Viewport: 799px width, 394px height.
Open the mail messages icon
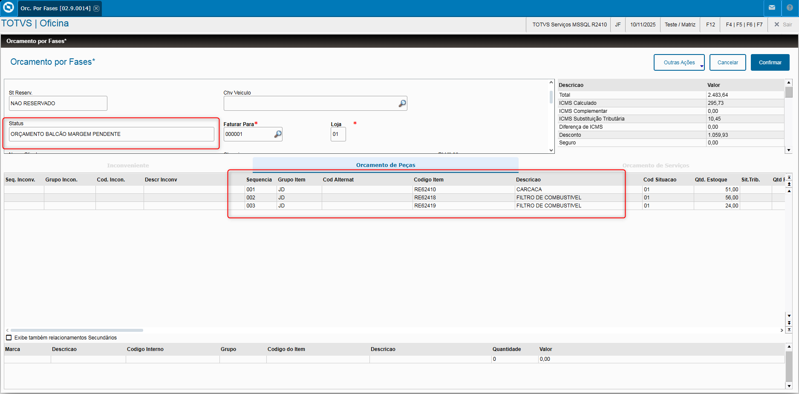772,8
